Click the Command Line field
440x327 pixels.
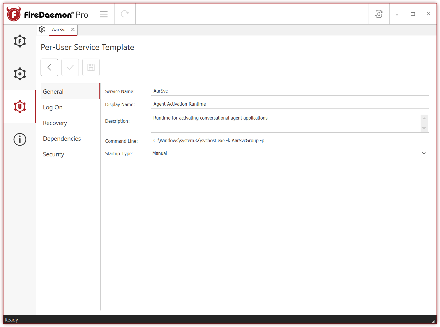pos(290,141)
